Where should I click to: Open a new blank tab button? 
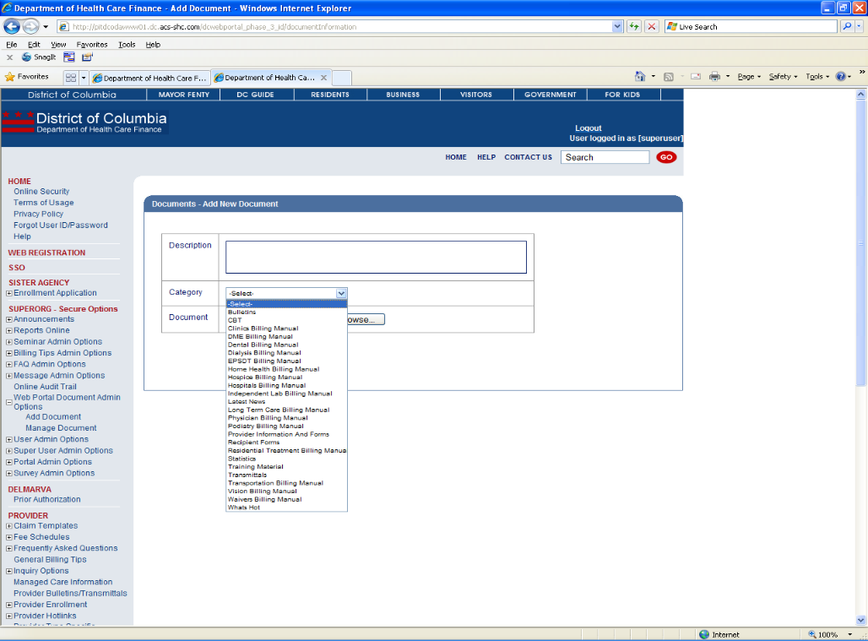342,78
